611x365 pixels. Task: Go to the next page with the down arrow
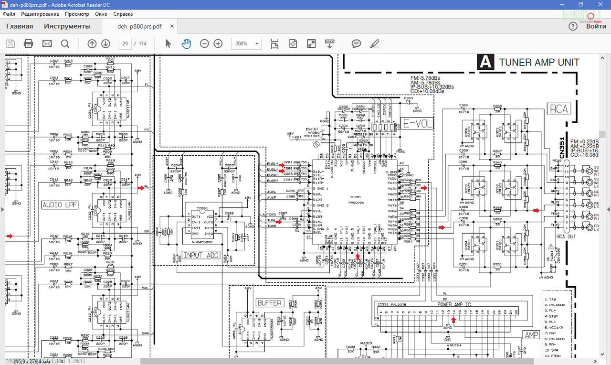[x=105, y=43]
